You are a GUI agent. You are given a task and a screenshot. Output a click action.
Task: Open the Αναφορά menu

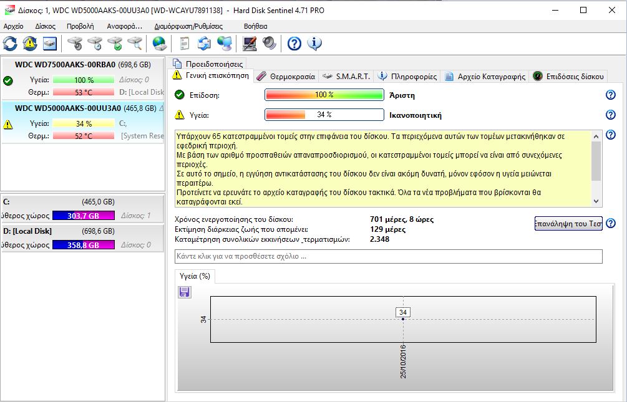(124, 26)
